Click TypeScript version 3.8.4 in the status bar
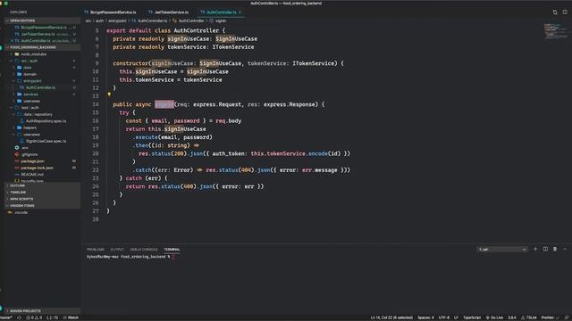The height and width of the screenshot is (321, 572). 512,317
